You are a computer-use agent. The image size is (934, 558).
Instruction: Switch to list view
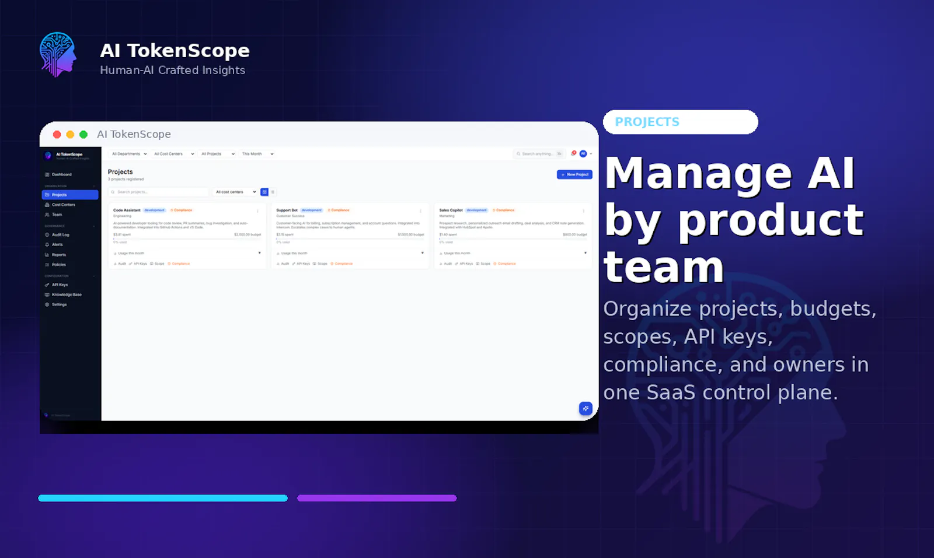coord(273,192)
